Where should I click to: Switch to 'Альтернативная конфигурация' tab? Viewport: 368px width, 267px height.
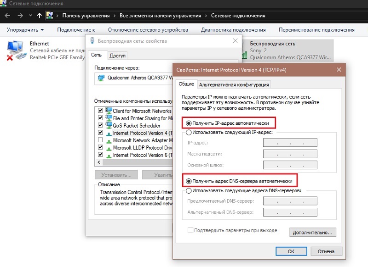(234, 84)
